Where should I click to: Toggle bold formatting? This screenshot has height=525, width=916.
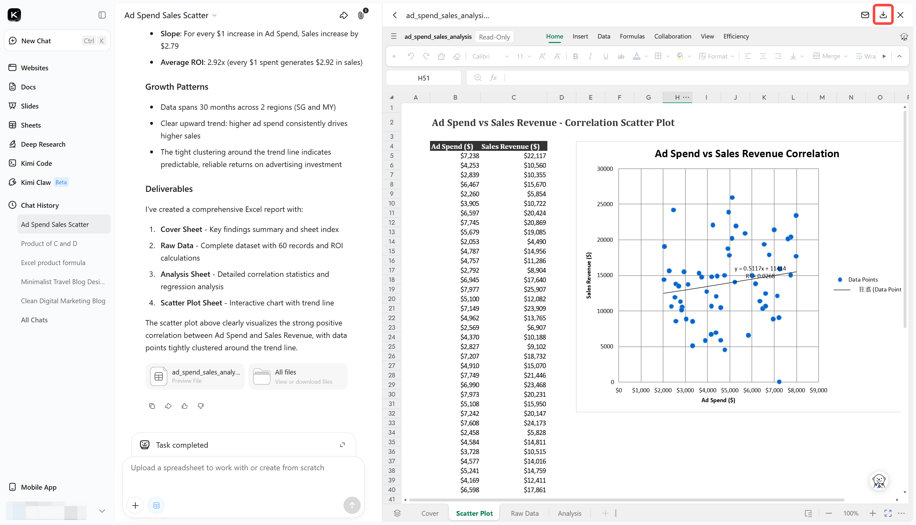coord(575,56)
